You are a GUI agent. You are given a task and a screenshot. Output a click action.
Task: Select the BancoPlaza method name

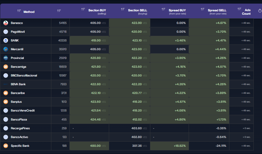19,119
